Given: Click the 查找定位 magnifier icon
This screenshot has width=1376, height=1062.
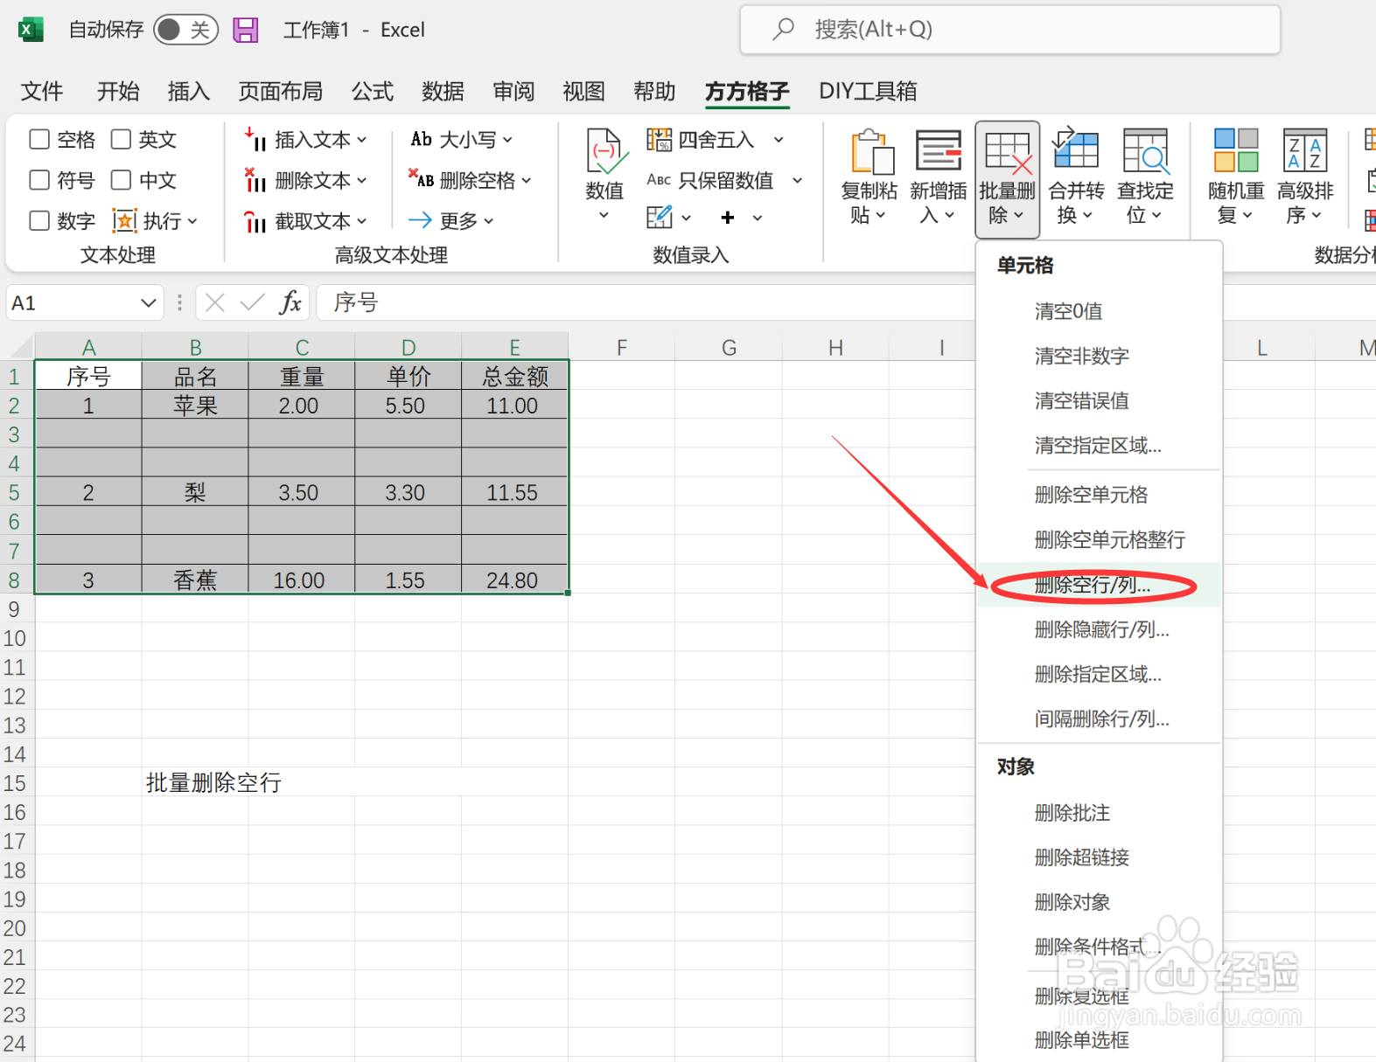Looking at the screenshot, I should (x=1145, y=151).
